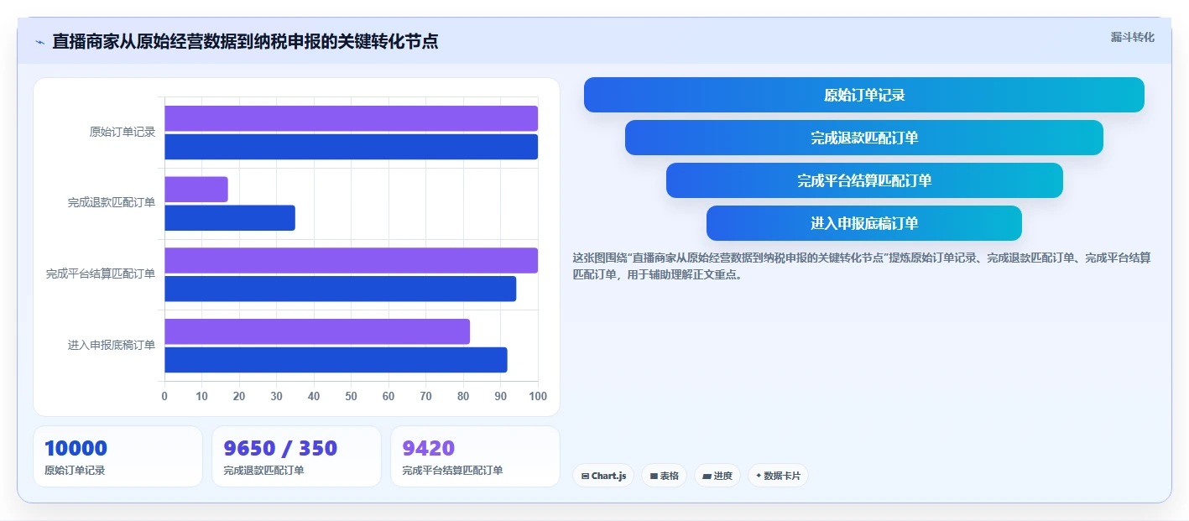Image resolution: width=1189 pixels, height=521 pixels.
Task: Click the x-axis tick 10
Action: (201, 396)
